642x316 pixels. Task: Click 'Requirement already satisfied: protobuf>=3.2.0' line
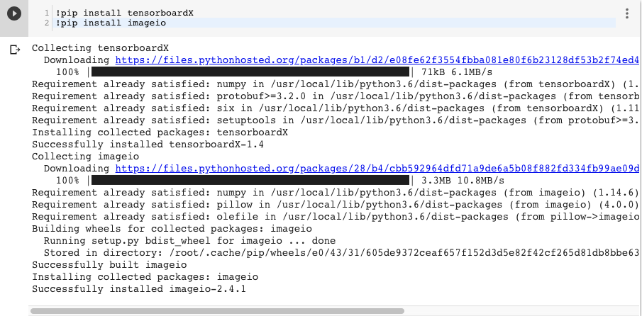point(336,96)
